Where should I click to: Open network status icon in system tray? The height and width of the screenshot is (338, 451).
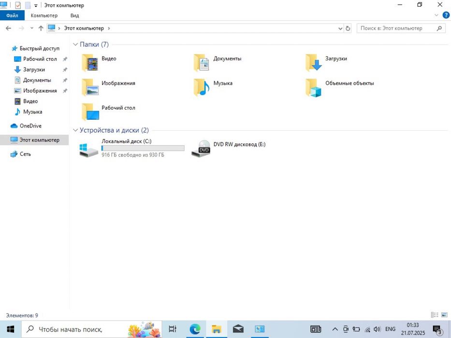(367, 329)
